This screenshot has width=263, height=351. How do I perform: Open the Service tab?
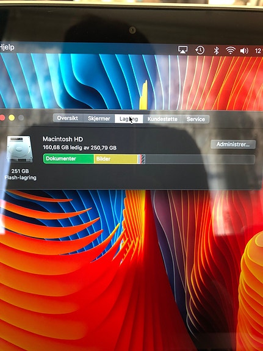coord(196,119)
